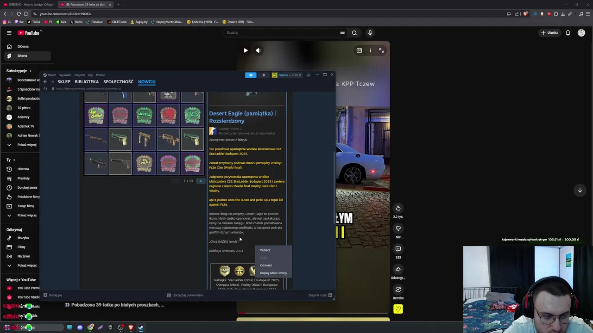This screenshot has height=333, width=593.
Task: Click the YouTube logo
Action: 30,33
